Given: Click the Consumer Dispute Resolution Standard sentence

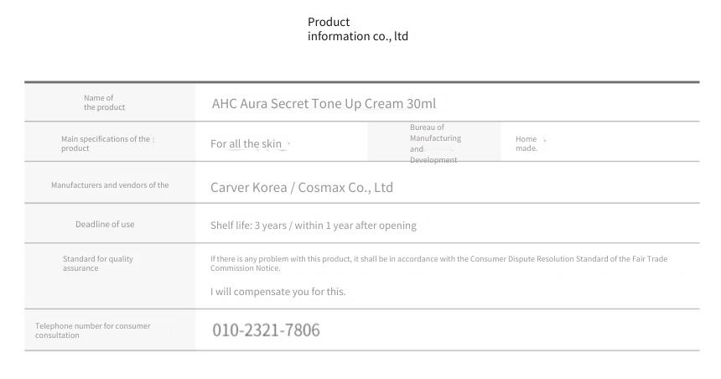Looking at the screenshot, I should pos(438,263).
